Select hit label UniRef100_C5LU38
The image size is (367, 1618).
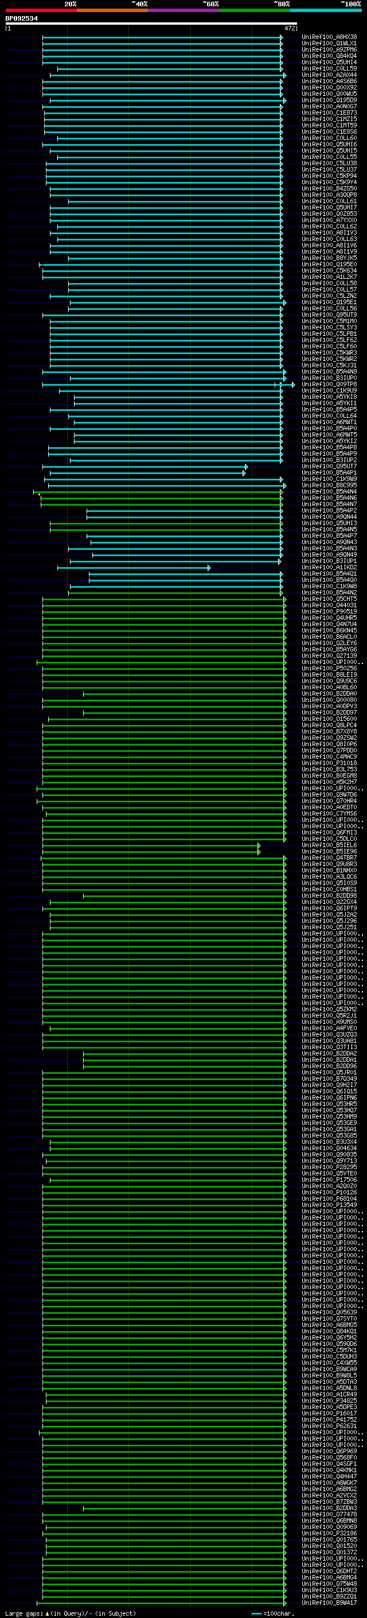click(x=329, y=164)
